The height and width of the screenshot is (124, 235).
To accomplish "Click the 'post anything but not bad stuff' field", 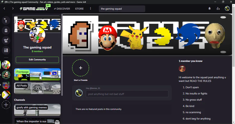I will coord(127,94).
